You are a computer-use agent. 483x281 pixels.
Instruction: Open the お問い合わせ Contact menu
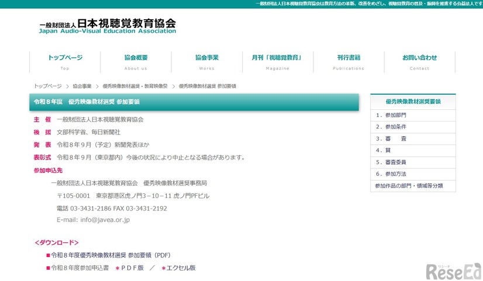tap(419, 62)
